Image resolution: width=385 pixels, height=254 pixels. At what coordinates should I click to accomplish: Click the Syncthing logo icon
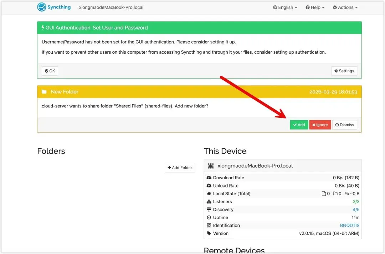[41, 7]
